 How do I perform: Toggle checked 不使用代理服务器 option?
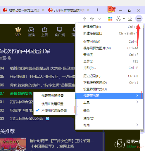point(54,110)
